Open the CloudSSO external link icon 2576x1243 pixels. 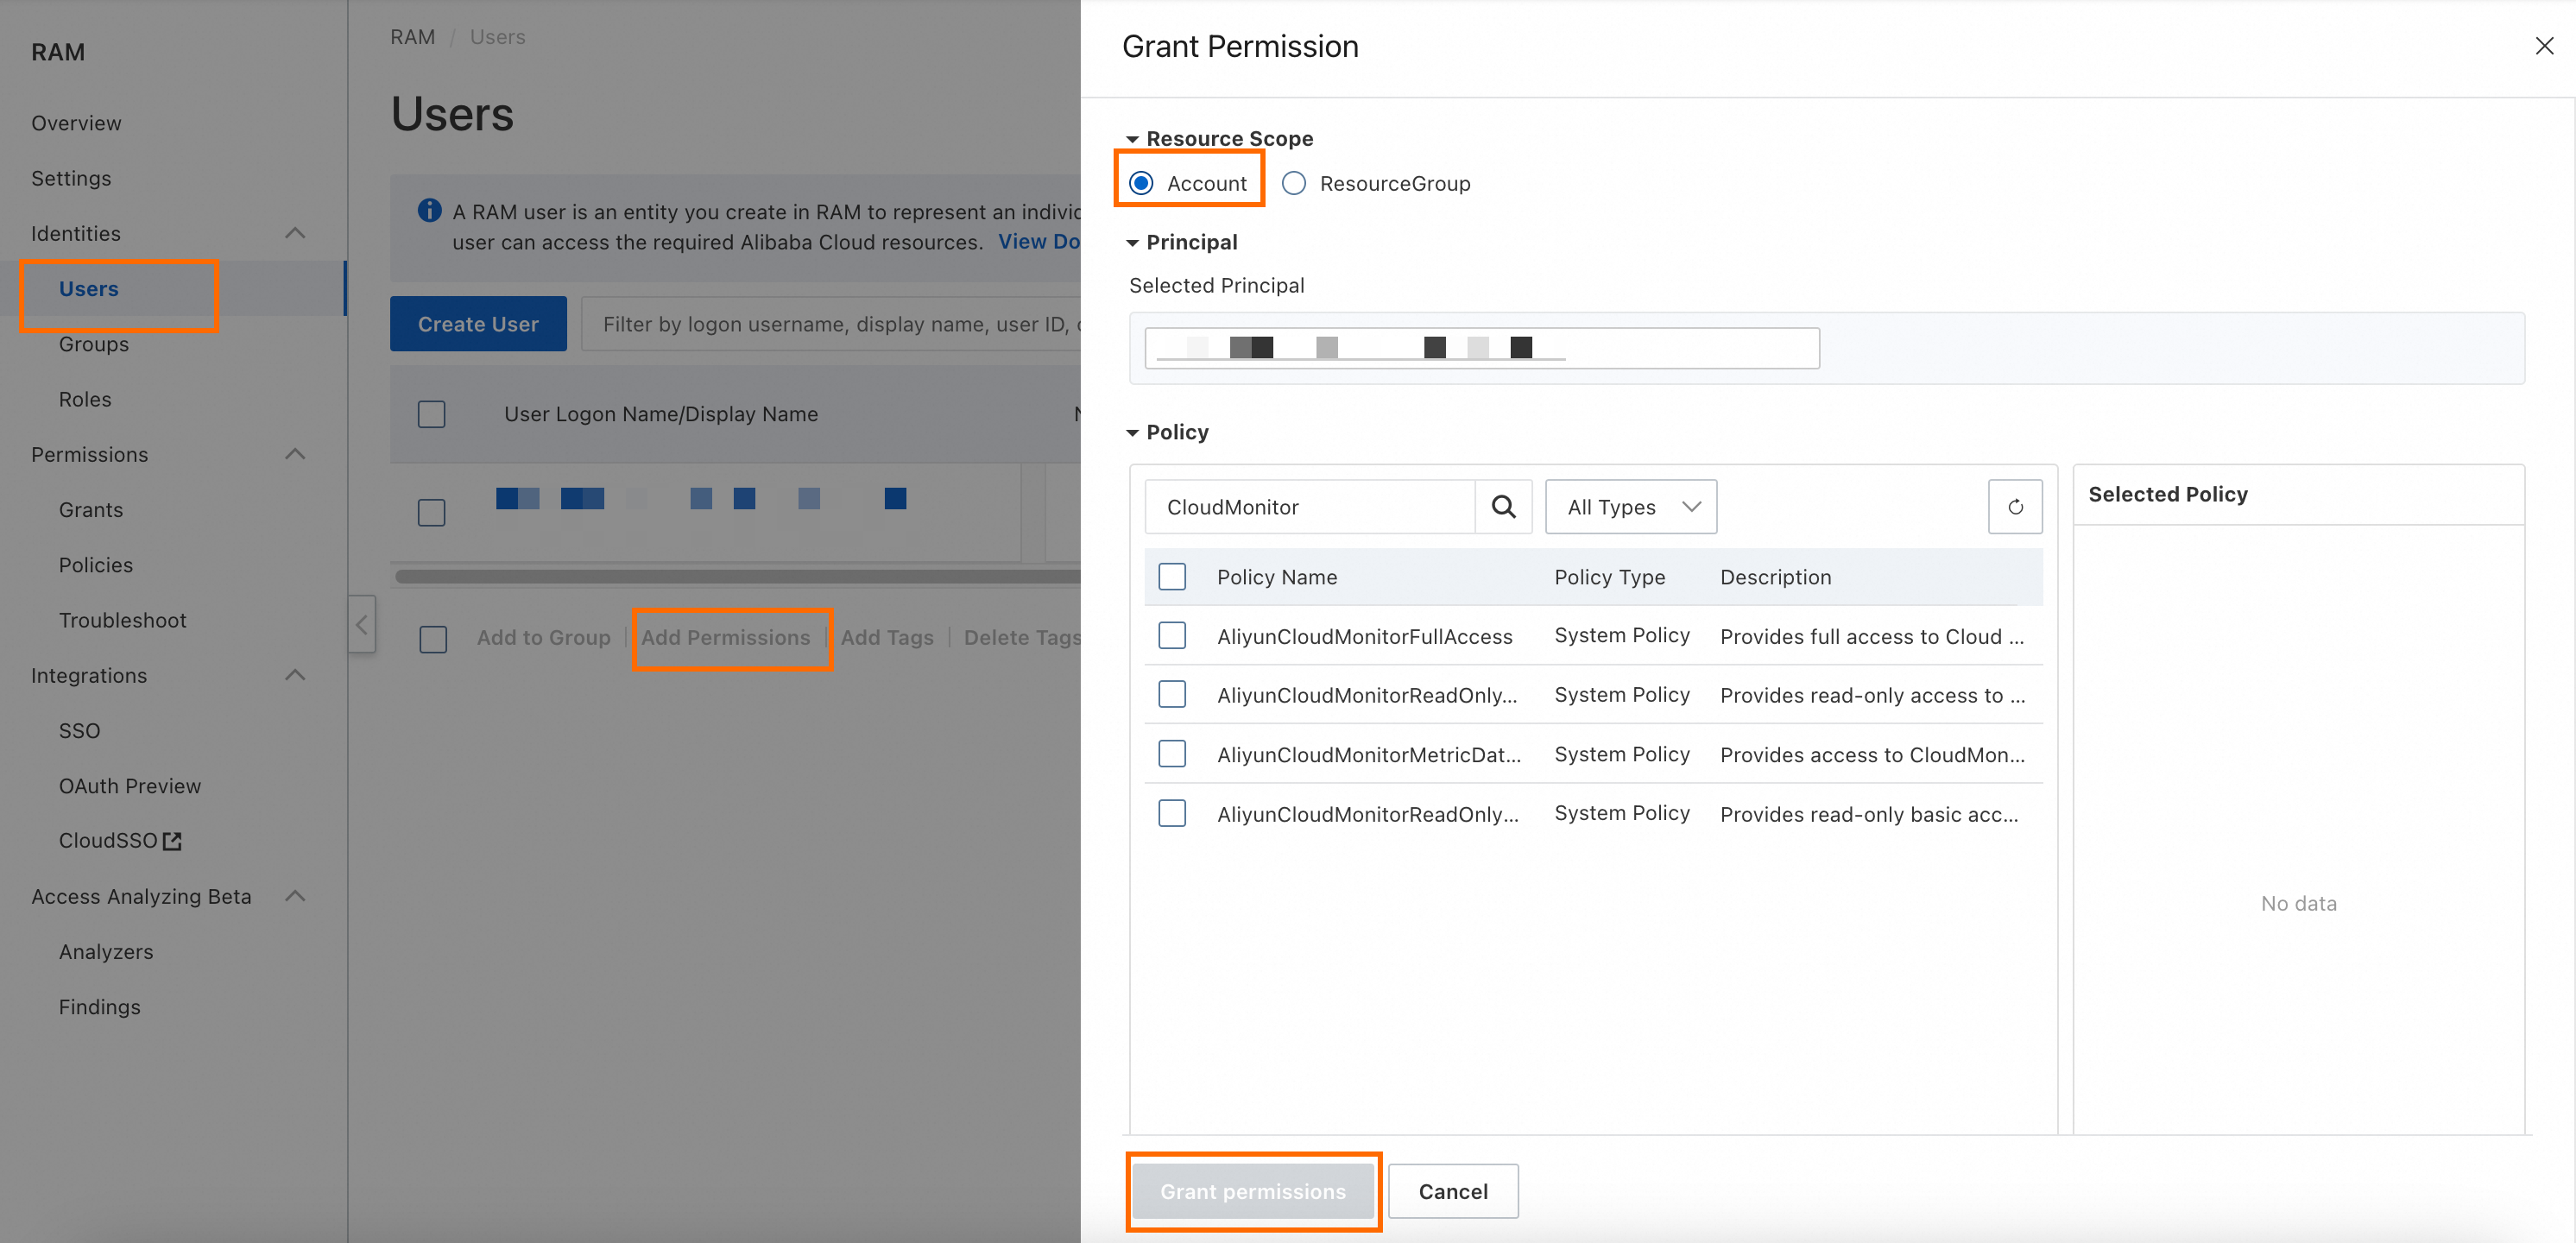(x=172, y=841)
